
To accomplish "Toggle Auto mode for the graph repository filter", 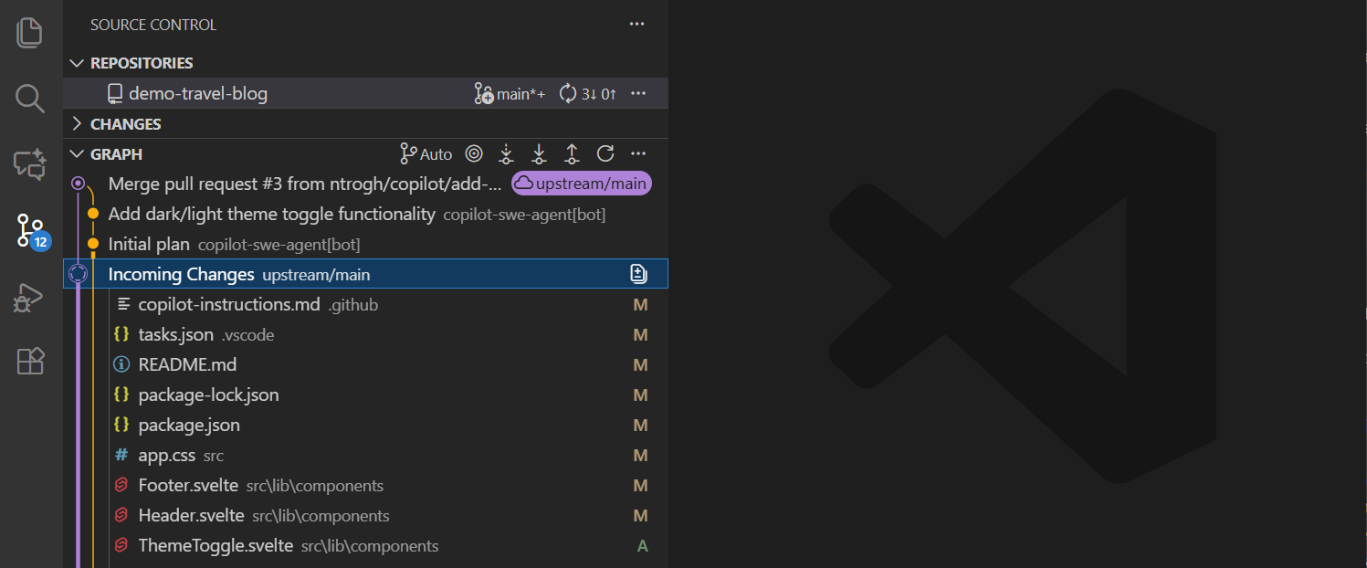I will point(426,153).
